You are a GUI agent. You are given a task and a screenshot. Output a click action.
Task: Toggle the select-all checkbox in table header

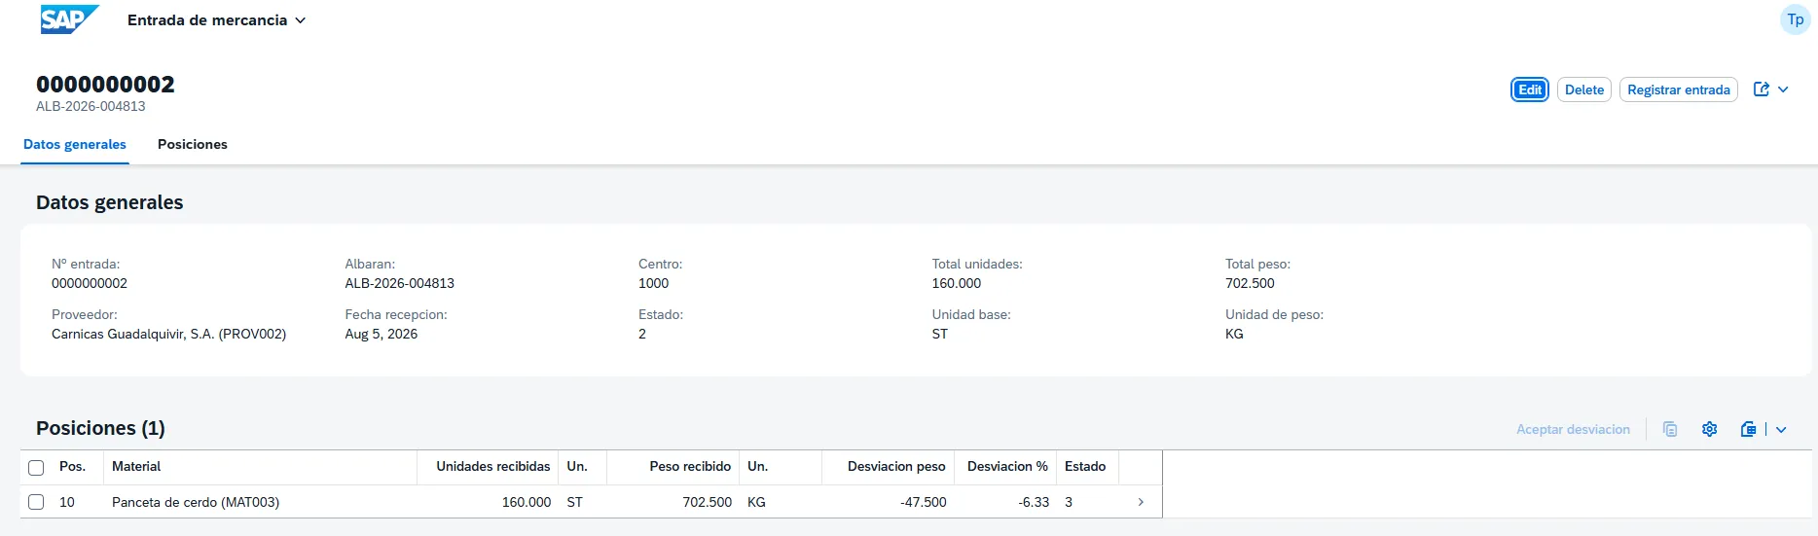[x=36, y=467]
